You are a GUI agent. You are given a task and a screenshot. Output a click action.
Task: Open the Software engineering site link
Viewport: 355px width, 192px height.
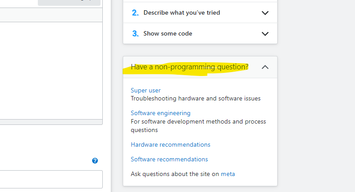[x=160, y=113]
